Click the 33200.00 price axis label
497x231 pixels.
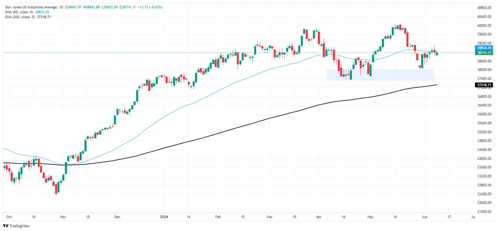point(484,176)
